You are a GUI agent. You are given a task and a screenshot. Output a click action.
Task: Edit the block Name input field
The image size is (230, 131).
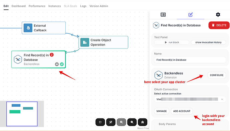(x=190, y=60)
